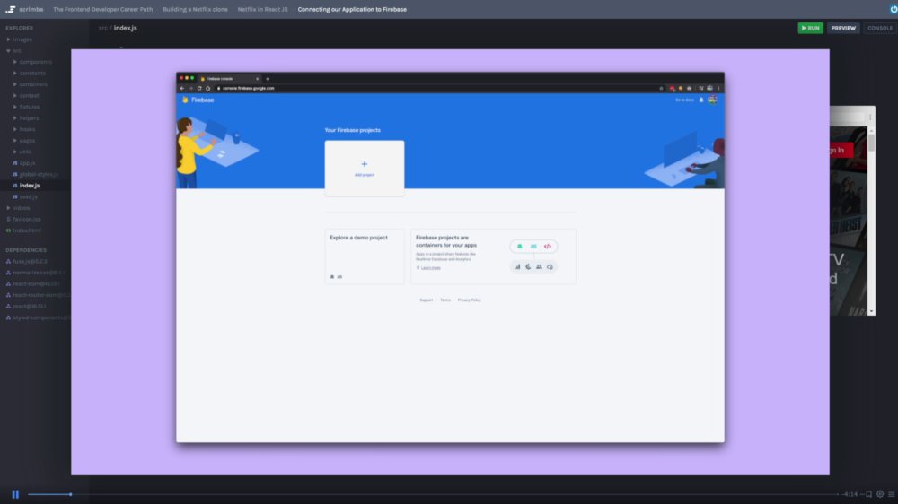898x504 pixels.
Task: Click the preview window scrollbar
Action: click(871, 221)
